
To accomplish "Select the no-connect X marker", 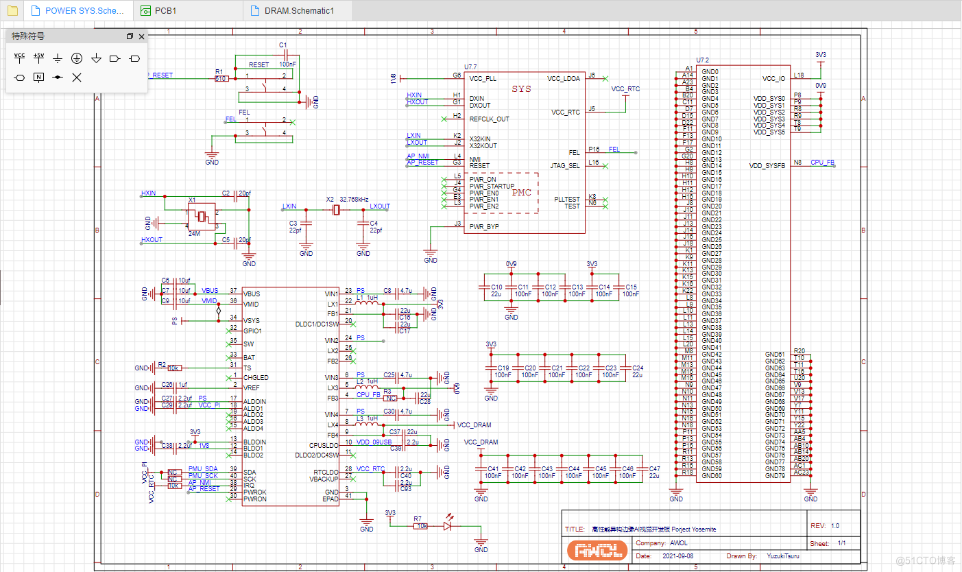I will [77, 78].
